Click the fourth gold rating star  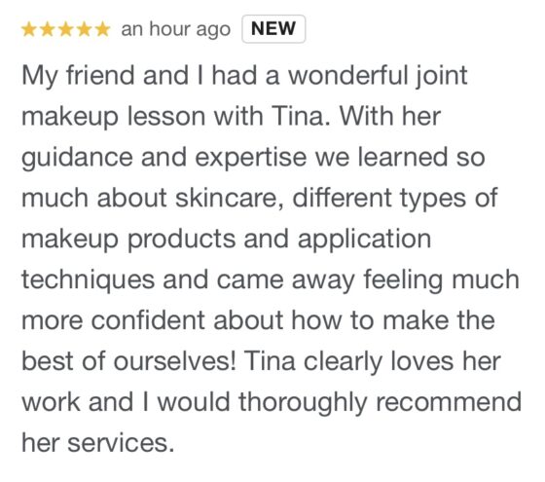pos(84,29)
